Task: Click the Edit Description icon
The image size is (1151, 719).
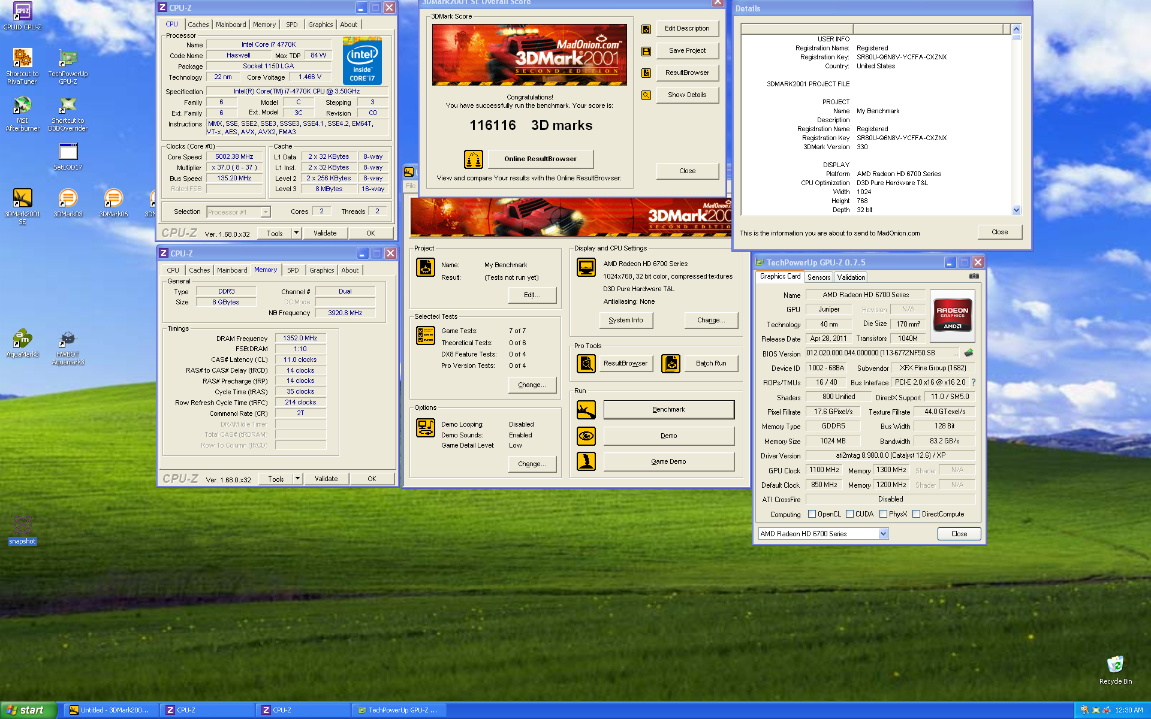Action: click(646, 29)
